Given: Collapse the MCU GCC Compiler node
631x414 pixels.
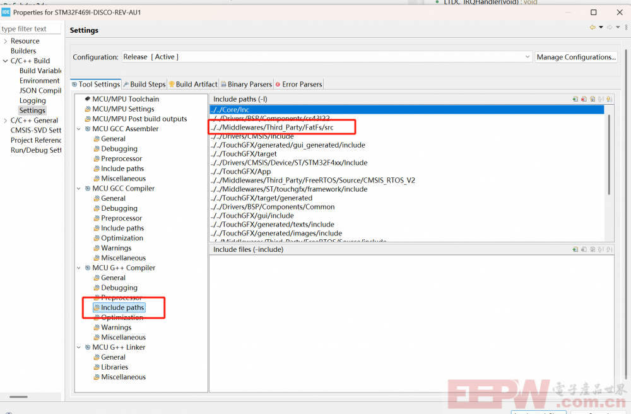Looking at the screenshot, I should click(79, 189).
